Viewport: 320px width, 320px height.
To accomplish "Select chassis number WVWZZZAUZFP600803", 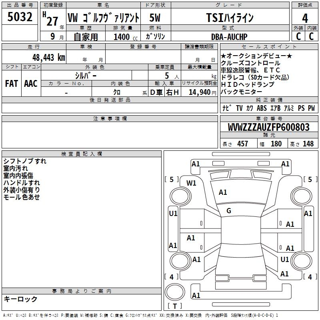I will point(269,127).
